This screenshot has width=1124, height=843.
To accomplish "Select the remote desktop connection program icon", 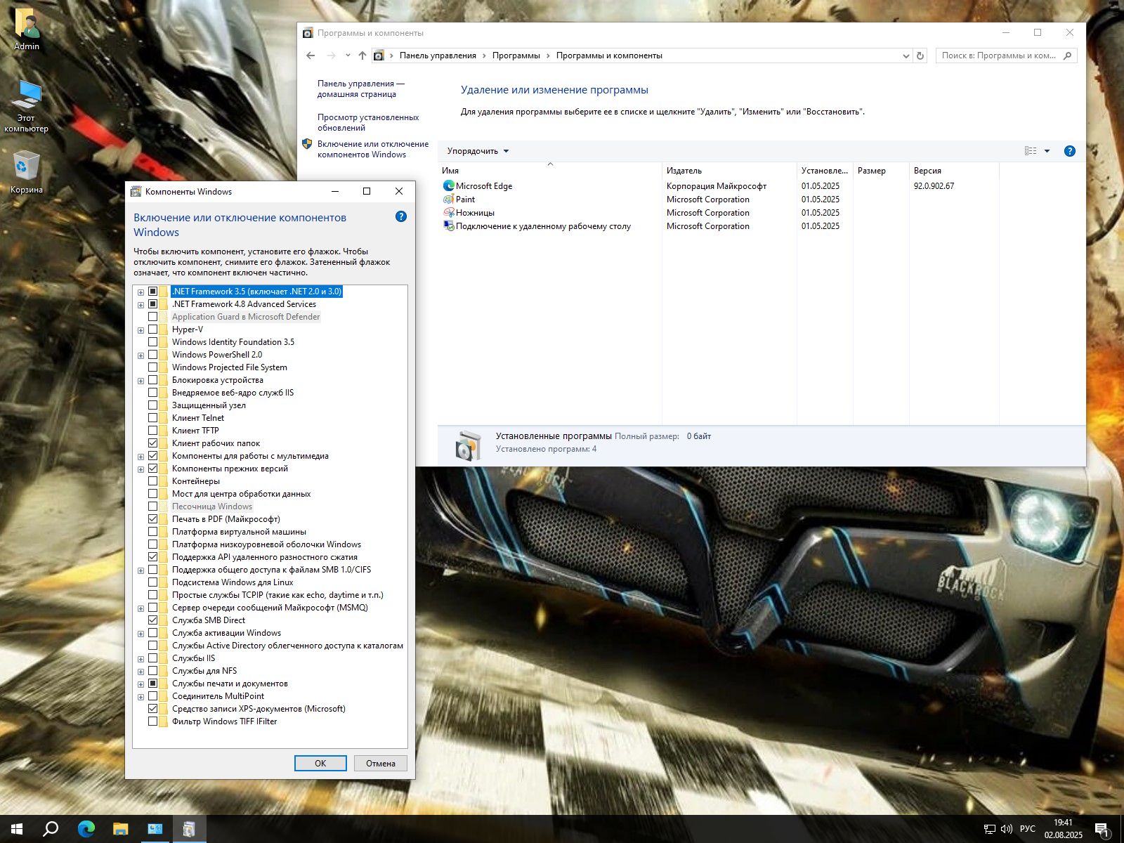I will [x=449, y=226].
